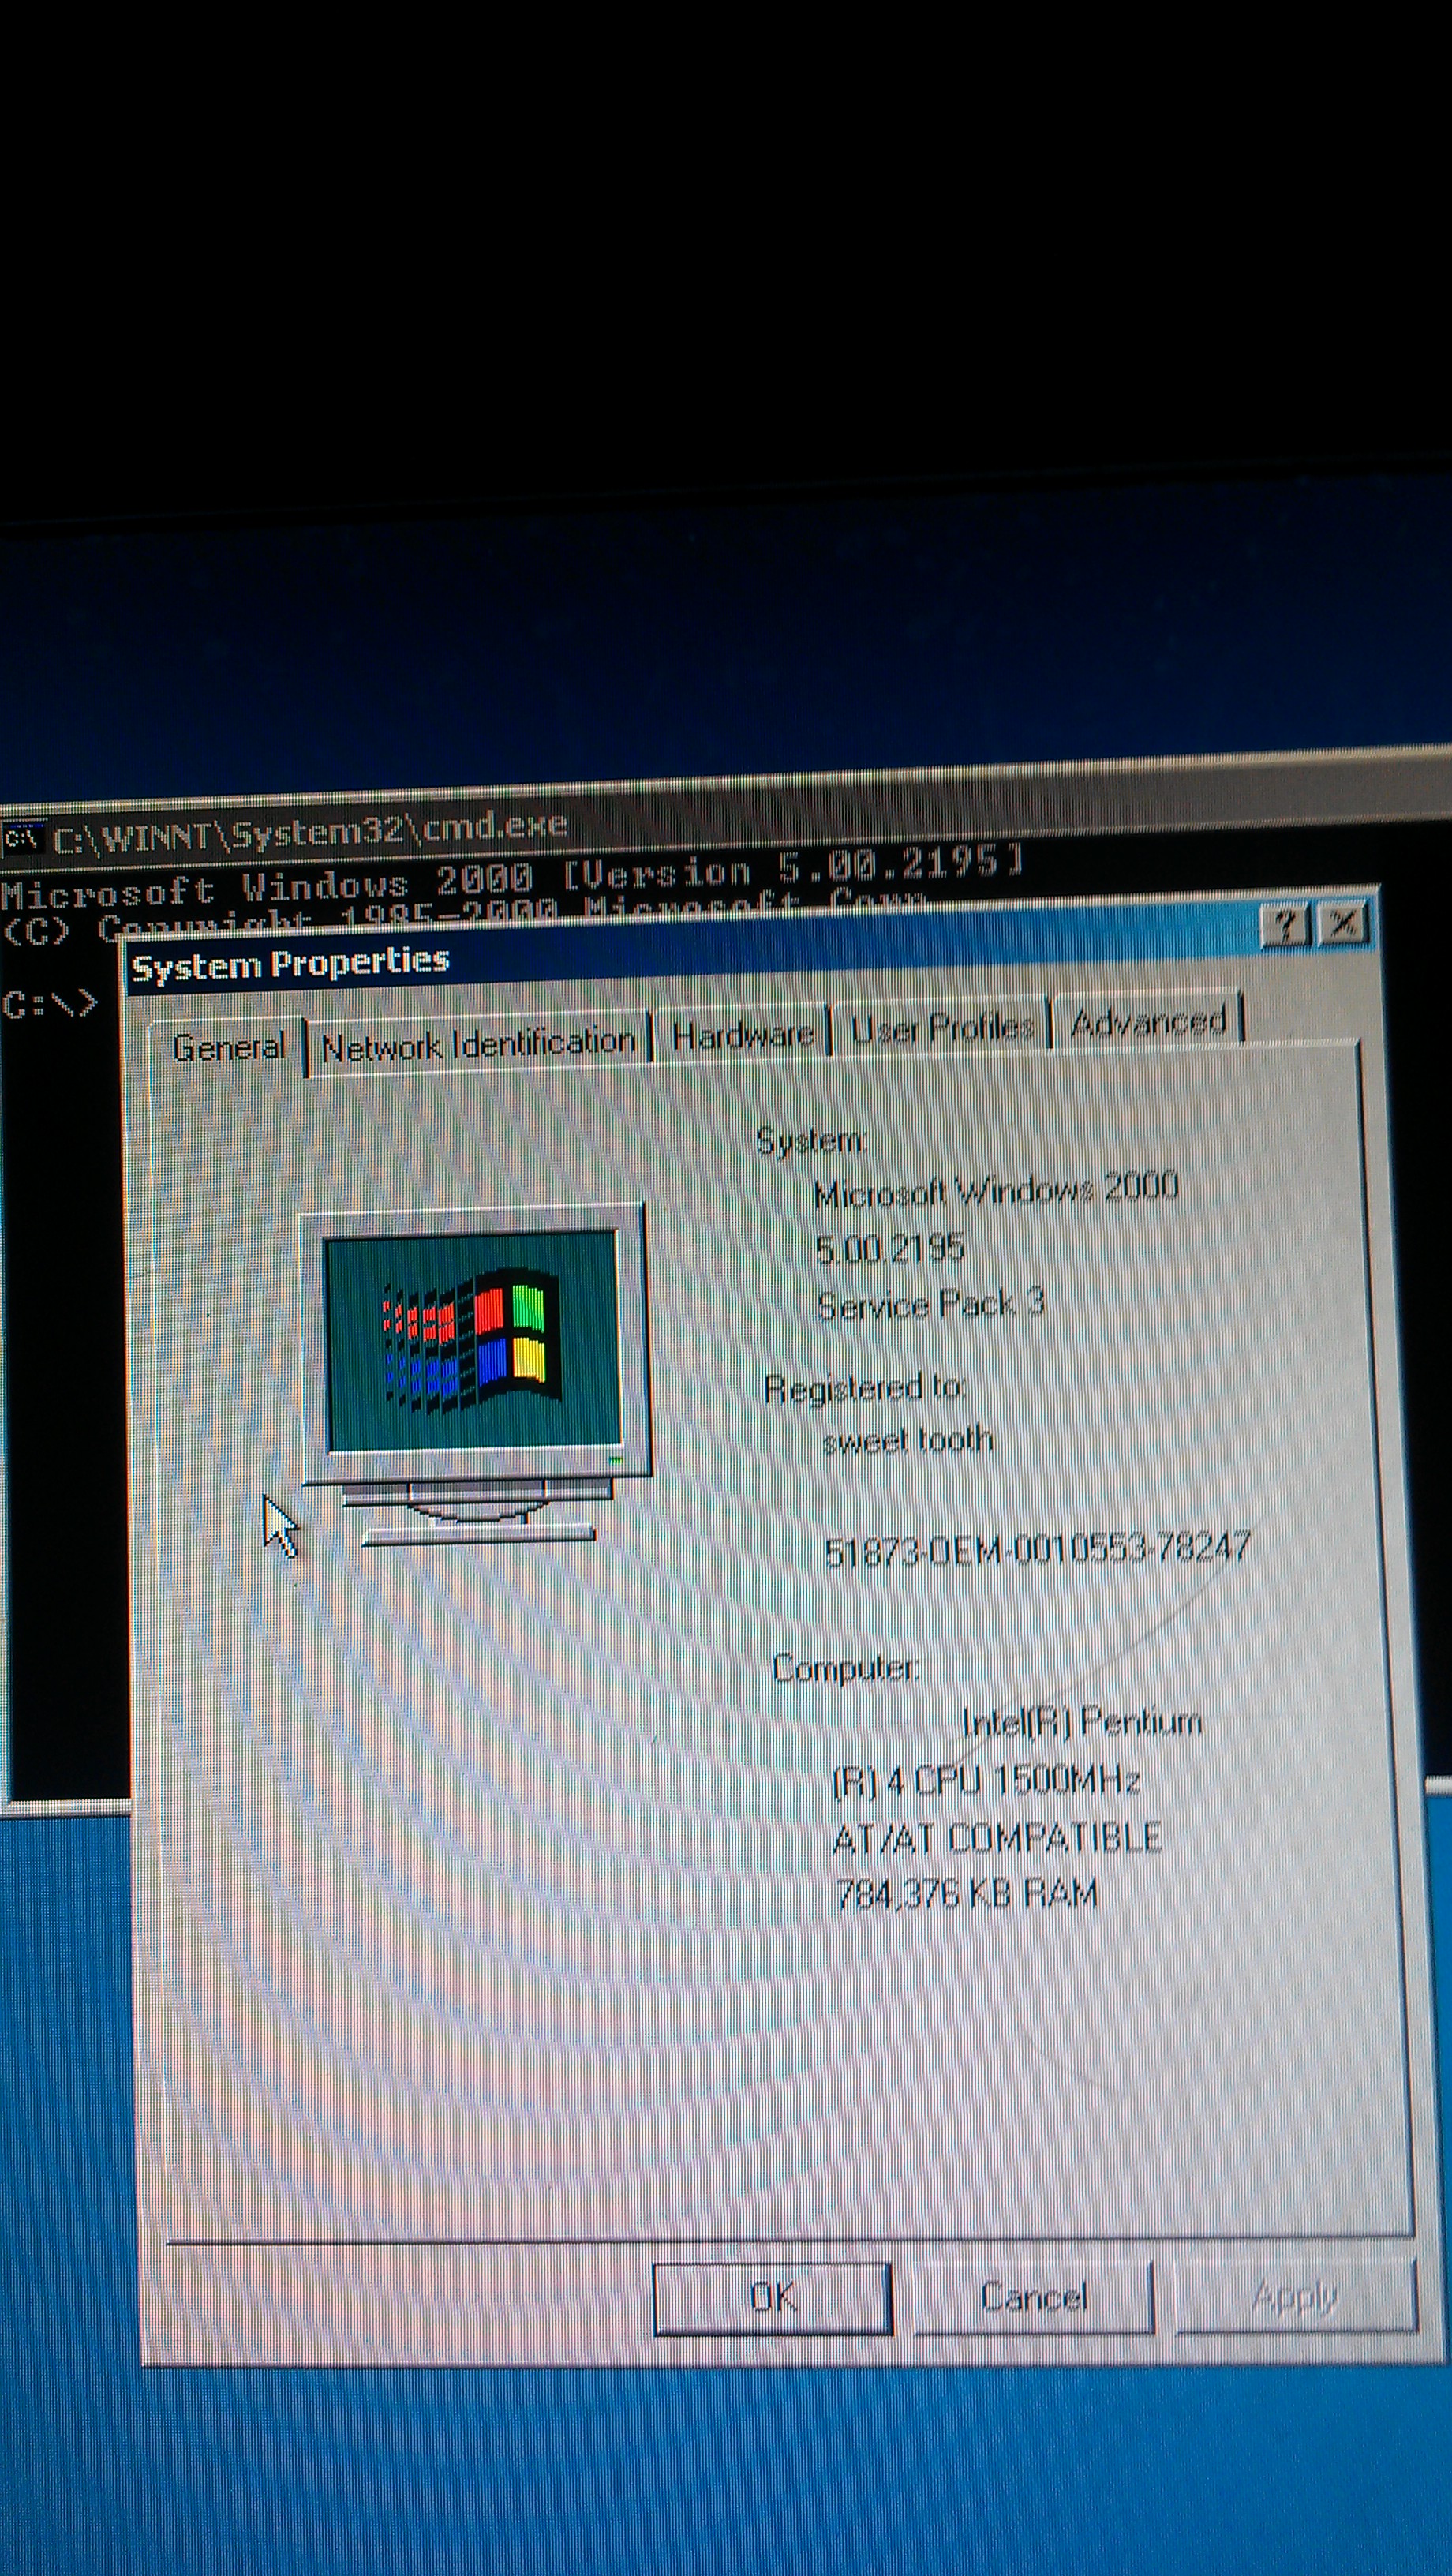Click the 'Registered to:' label
The height and width of the screenshot is (2576, 1452).
tap(864, 1388)
